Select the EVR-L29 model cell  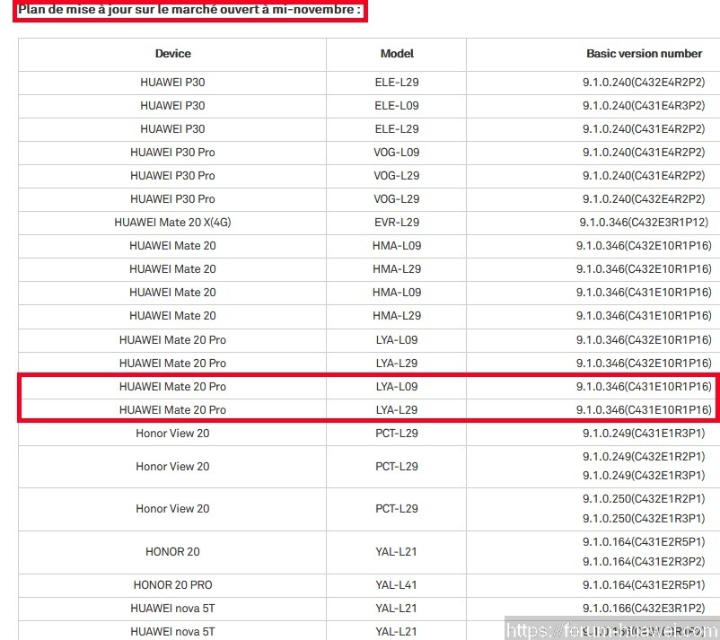pyautogui.click(x=396, y=222)
